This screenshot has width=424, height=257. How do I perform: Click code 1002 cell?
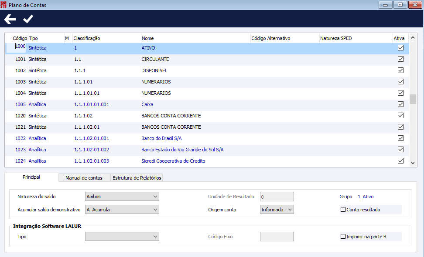21,70
